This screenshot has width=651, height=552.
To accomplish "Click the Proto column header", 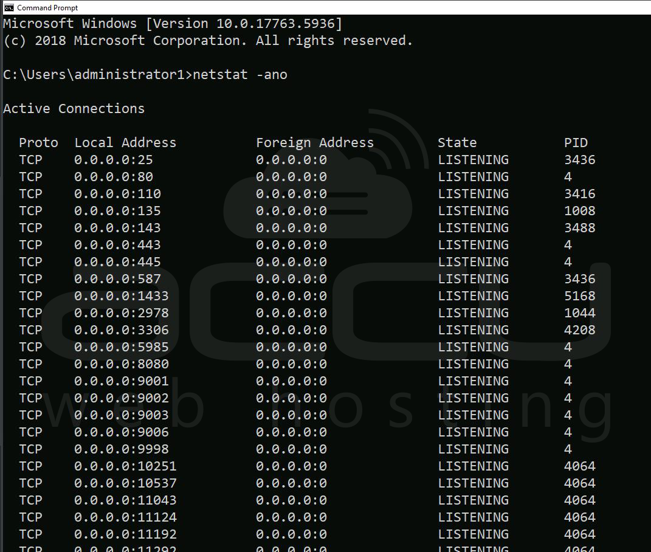I will coord(38,143).
